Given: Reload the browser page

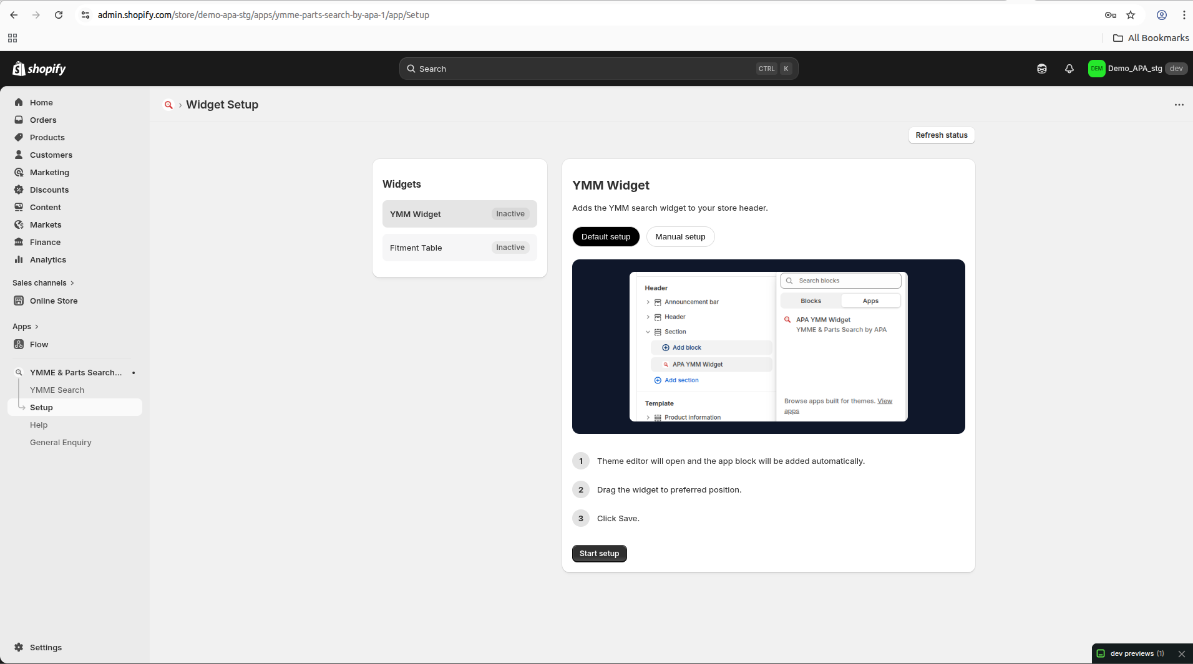Looking at the screenshot, I should [x=59, y=15].
